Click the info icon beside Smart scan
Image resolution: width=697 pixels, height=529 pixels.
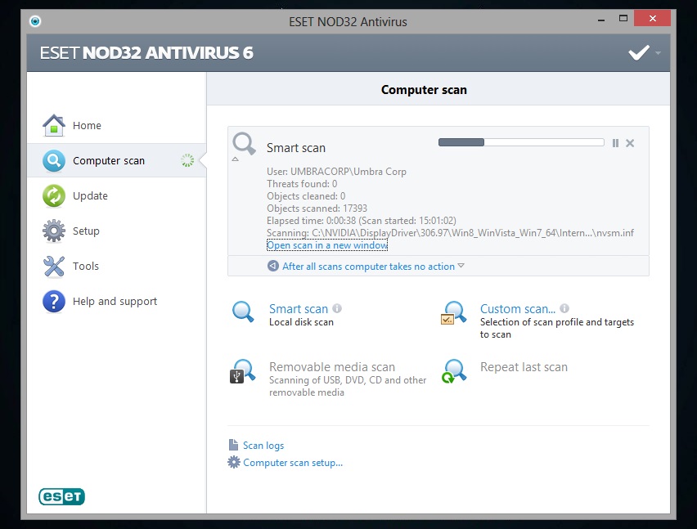click(x=337, y=308)
